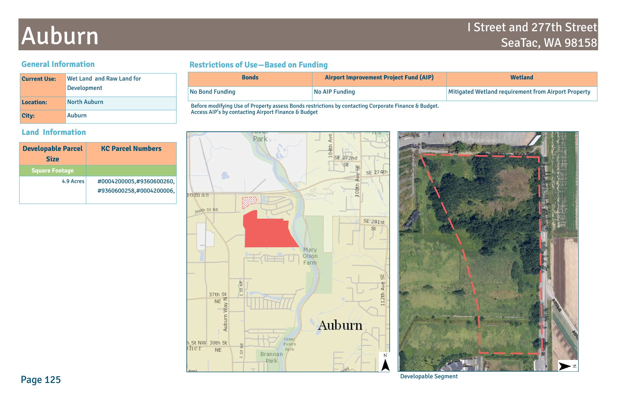Viewport: 635px width, 411px height.
Task: Click the KC Parcel Numbers header
Action: click(131, 149)
